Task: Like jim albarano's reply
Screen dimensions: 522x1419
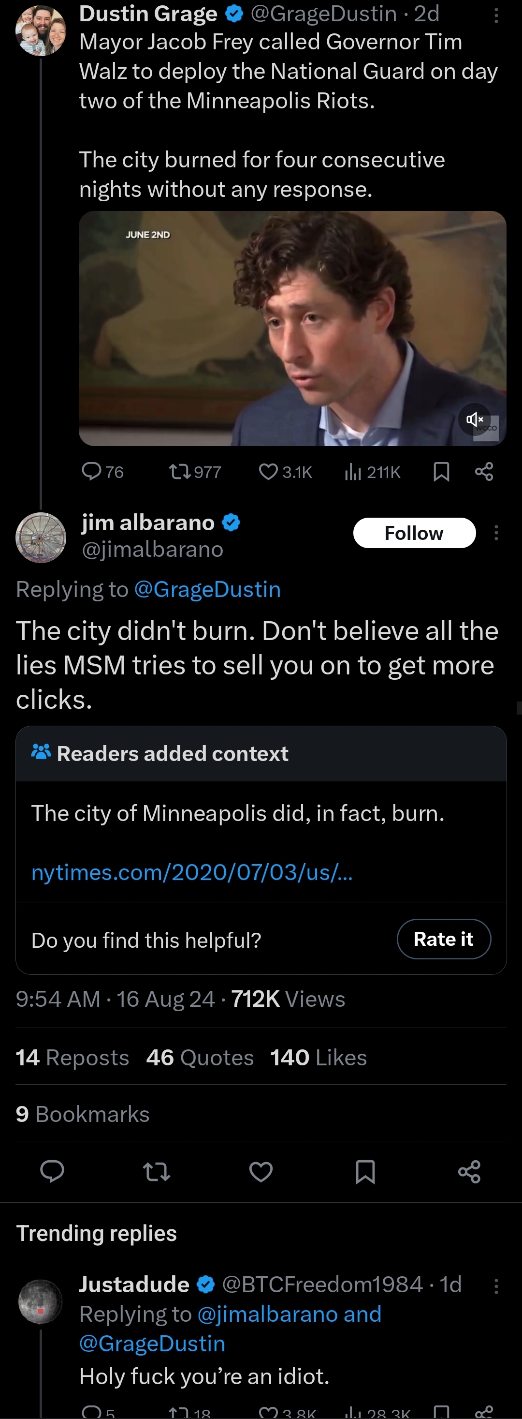Action: click(261, 1172)
